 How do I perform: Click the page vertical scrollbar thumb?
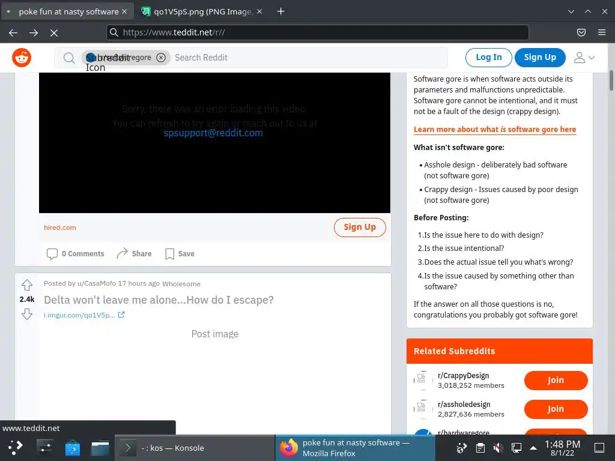(611, 80)
